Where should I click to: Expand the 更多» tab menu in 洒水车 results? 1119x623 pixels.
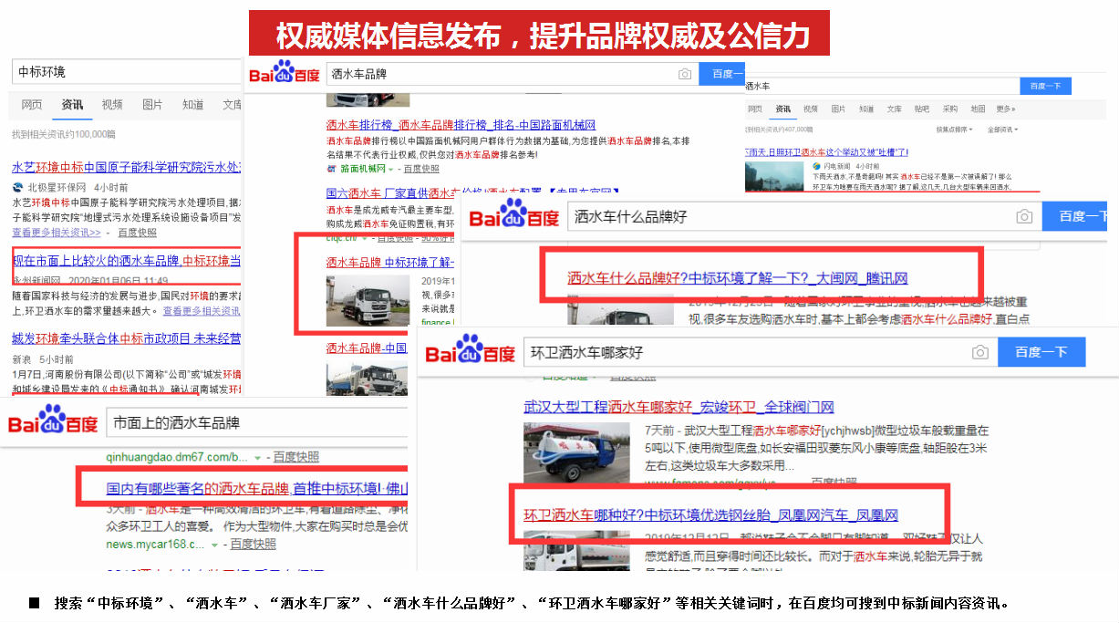(x=1006, y=109)
